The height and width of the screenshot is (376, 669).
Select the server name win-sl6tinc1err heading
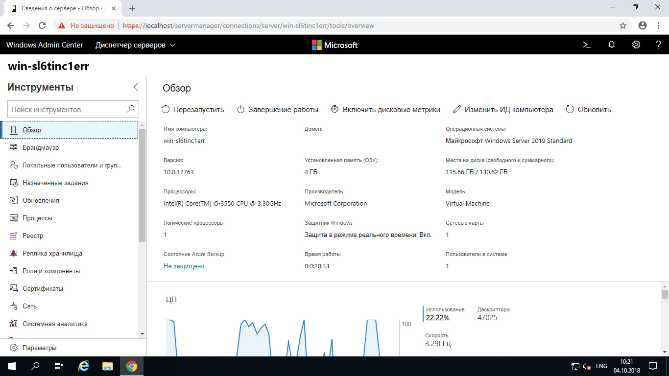tap(48, 66)
